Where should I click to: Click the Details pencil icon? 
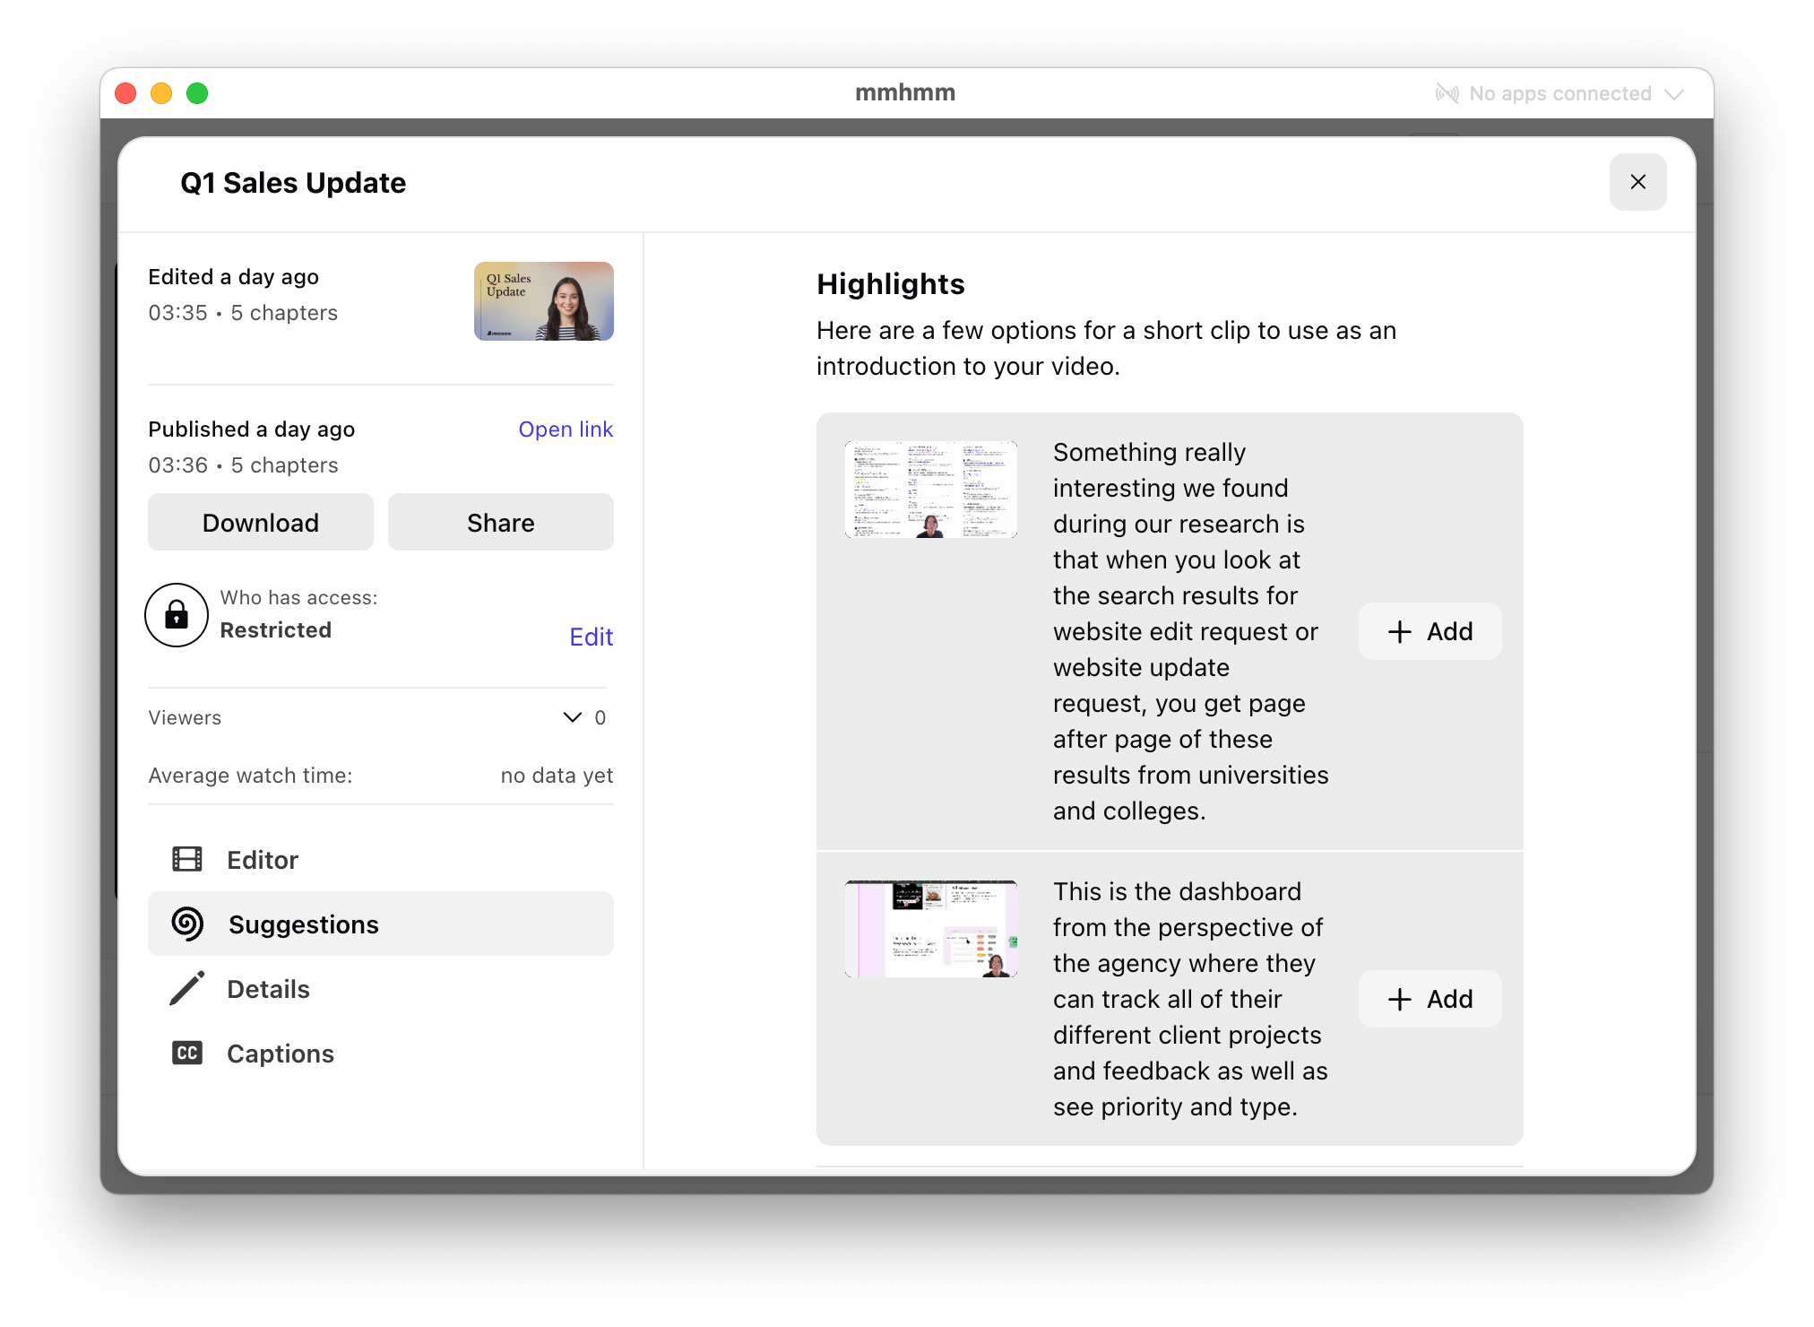point(186,988)
